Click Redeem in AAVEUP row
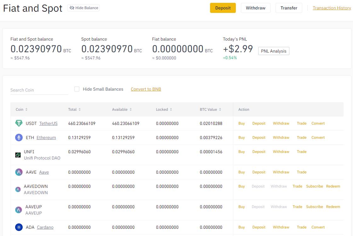 [x=333, y=207]
